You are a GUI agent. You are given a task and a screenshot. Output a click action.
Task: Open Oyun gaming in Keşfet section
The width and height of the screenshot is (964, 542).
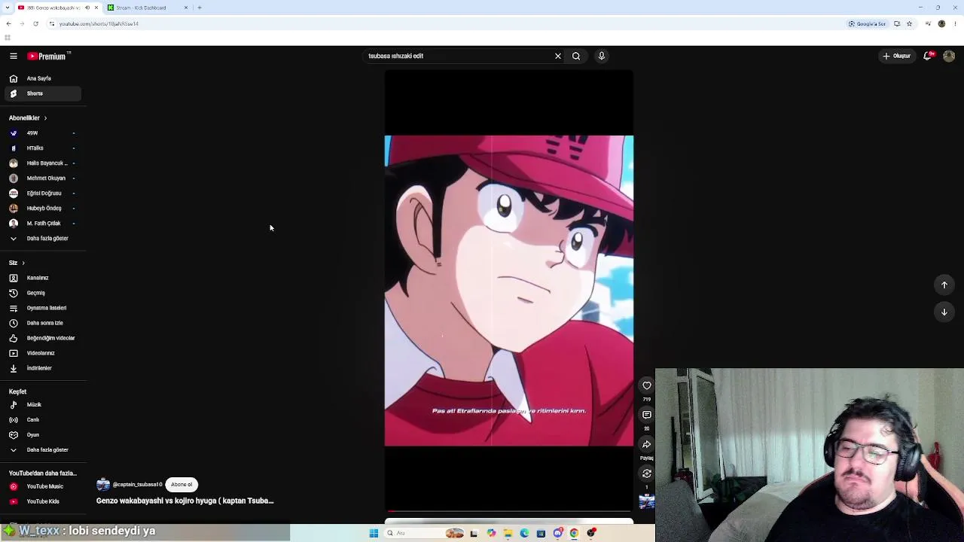44,435
